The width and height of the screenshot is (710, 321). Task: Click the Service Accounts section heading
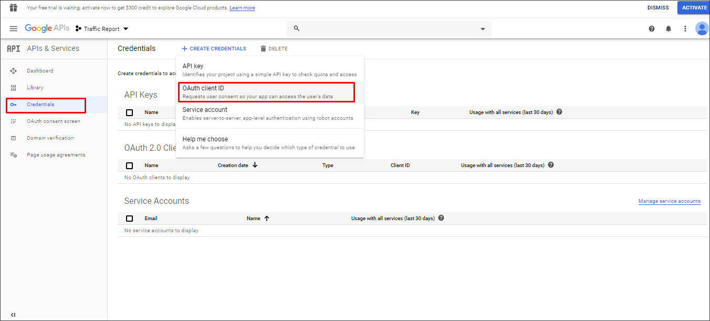(156, 201)
